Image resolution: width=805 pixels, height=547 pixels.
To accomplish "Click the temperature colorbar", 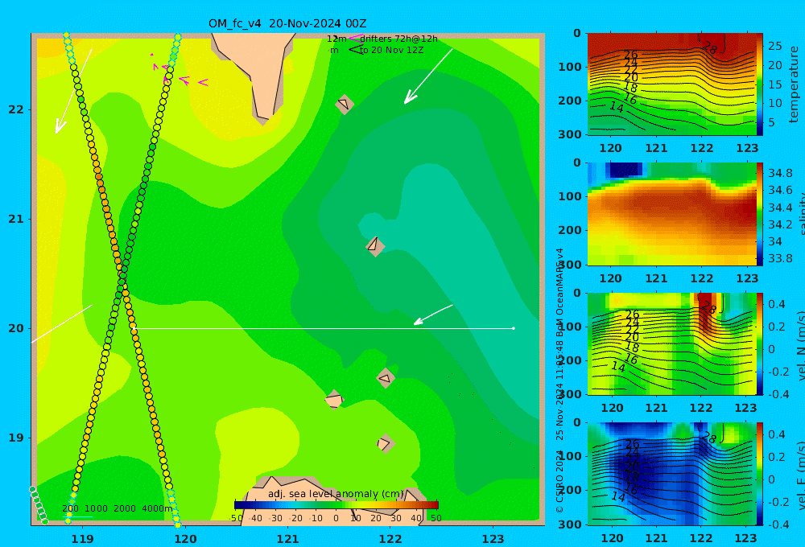I will click(760, 84).
